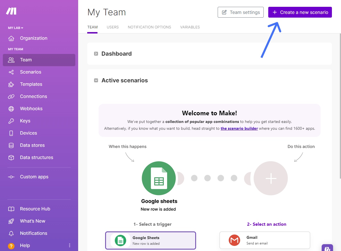Click the Notifications bell icon
The image size is (341, 251).
coord(11,233)
